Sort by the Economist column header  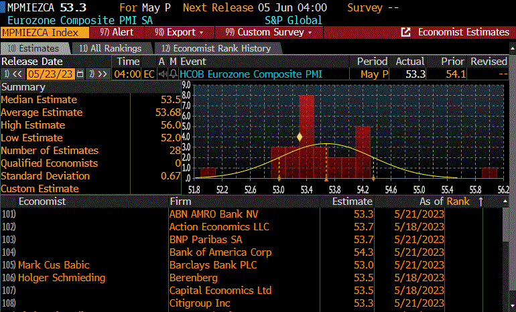[42, 202]
